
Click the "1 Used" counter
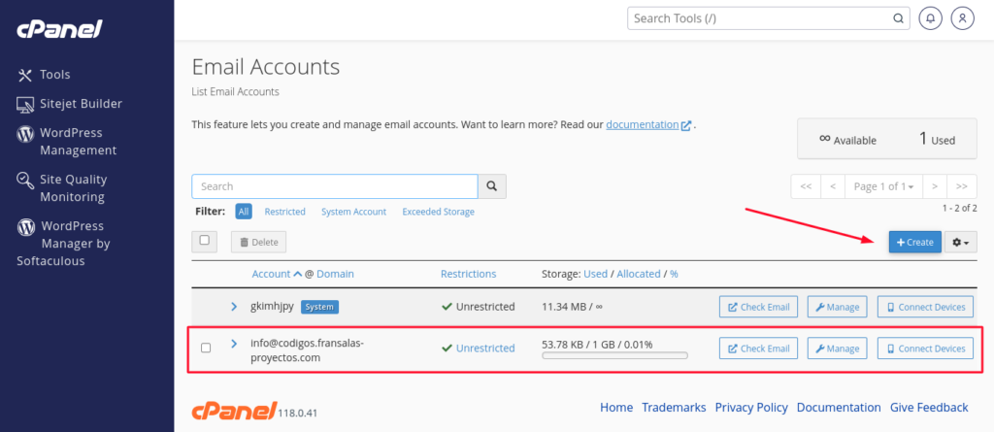click(937, 139)
